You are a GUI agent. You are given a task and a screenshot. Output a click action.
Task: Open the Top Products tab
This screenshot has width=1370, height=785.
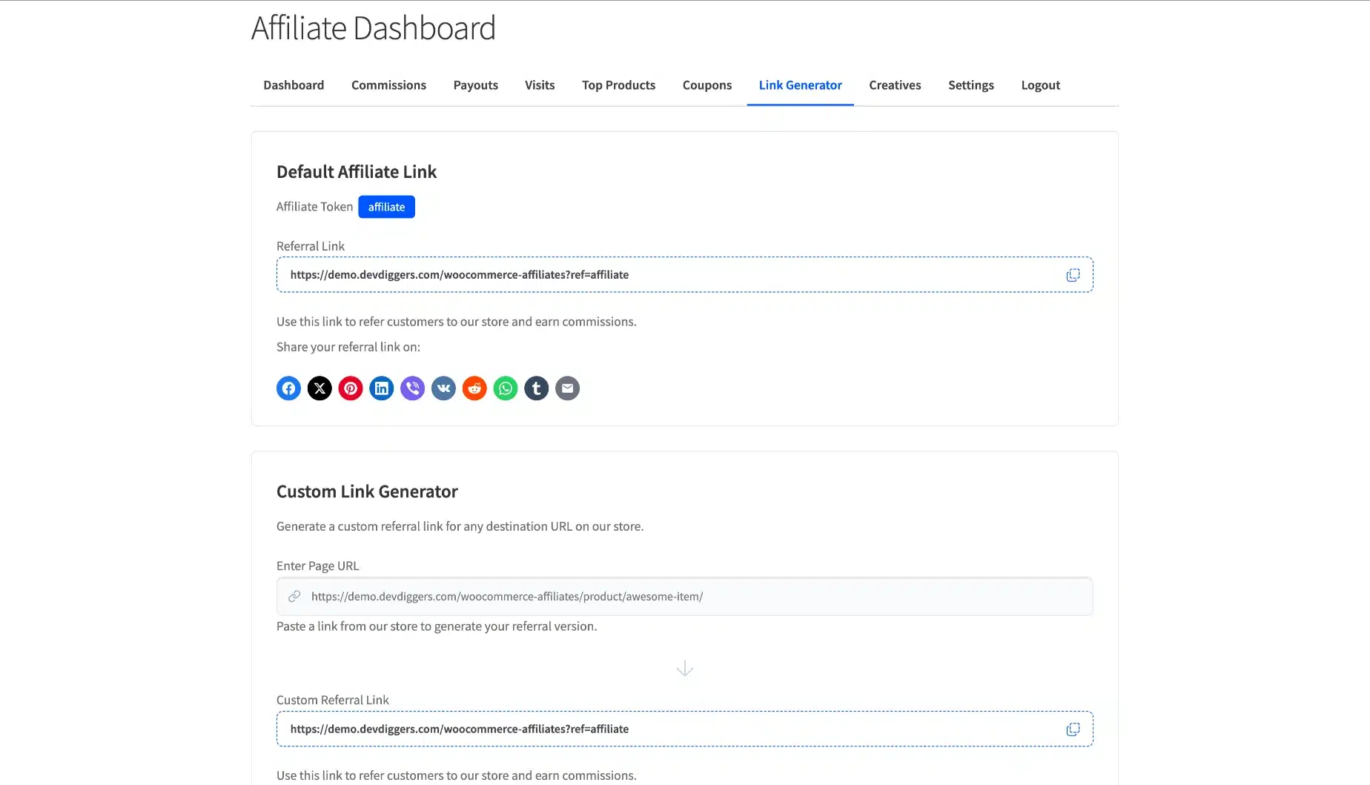[618, 85]
